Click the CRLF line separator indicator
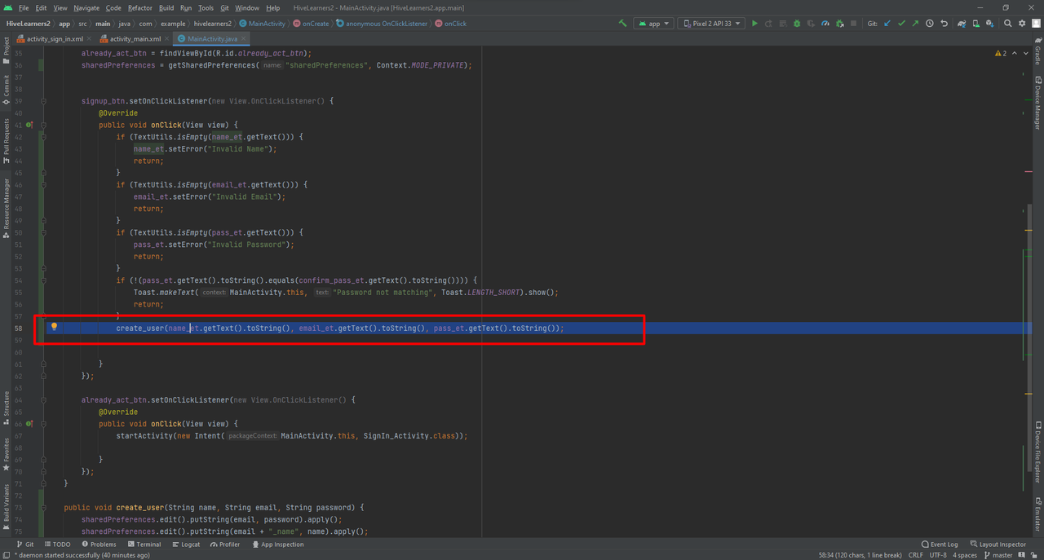The height and width of the screenshot is (560, 1044). 916,555
